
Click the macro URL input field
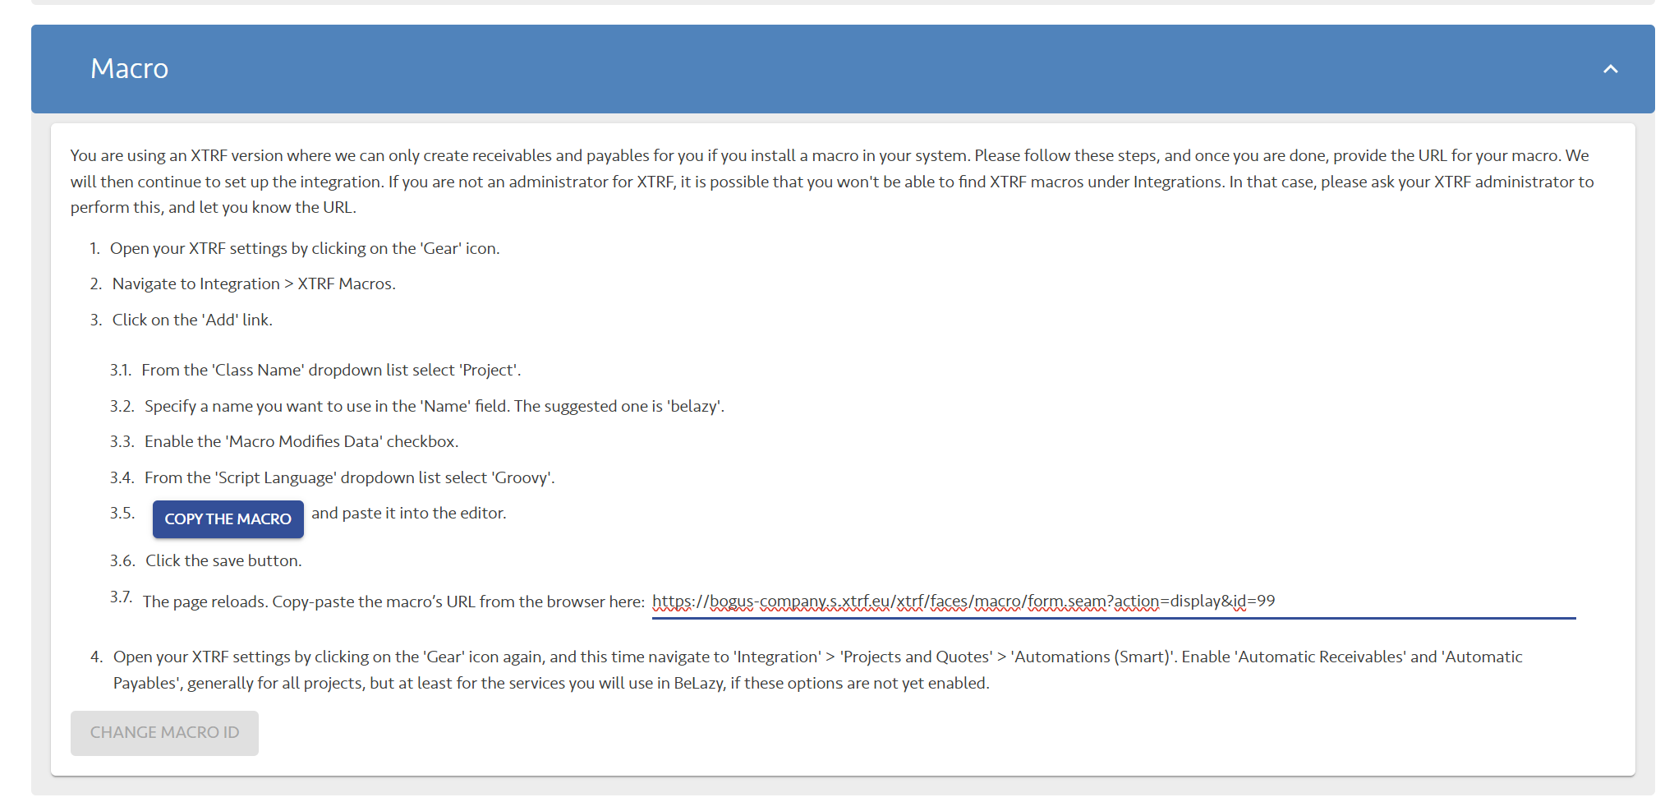[1114, 601]
